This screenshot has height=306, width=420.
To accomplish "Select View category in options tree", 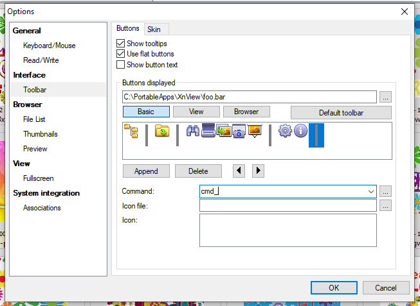I will (21, 164).
